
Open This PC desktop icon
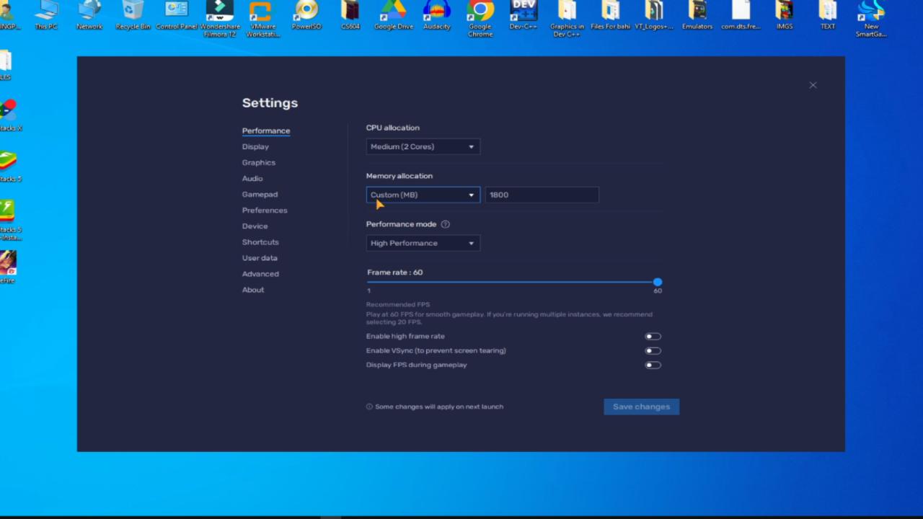46,14
